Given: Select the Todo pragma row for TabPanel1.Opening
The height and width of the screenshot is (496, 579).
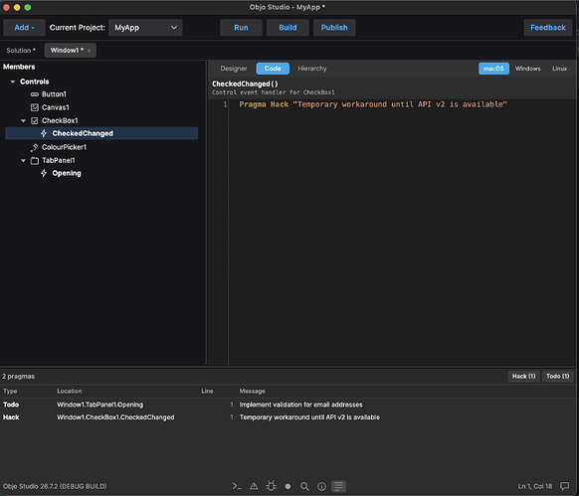Looking at the screenshot, I should coord(288,405).
